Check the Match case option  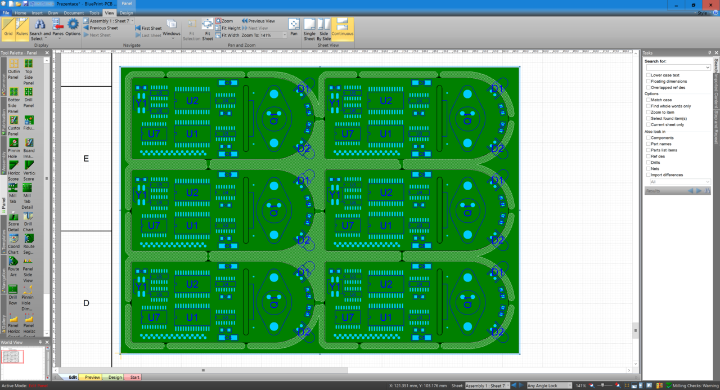(649, 100)
